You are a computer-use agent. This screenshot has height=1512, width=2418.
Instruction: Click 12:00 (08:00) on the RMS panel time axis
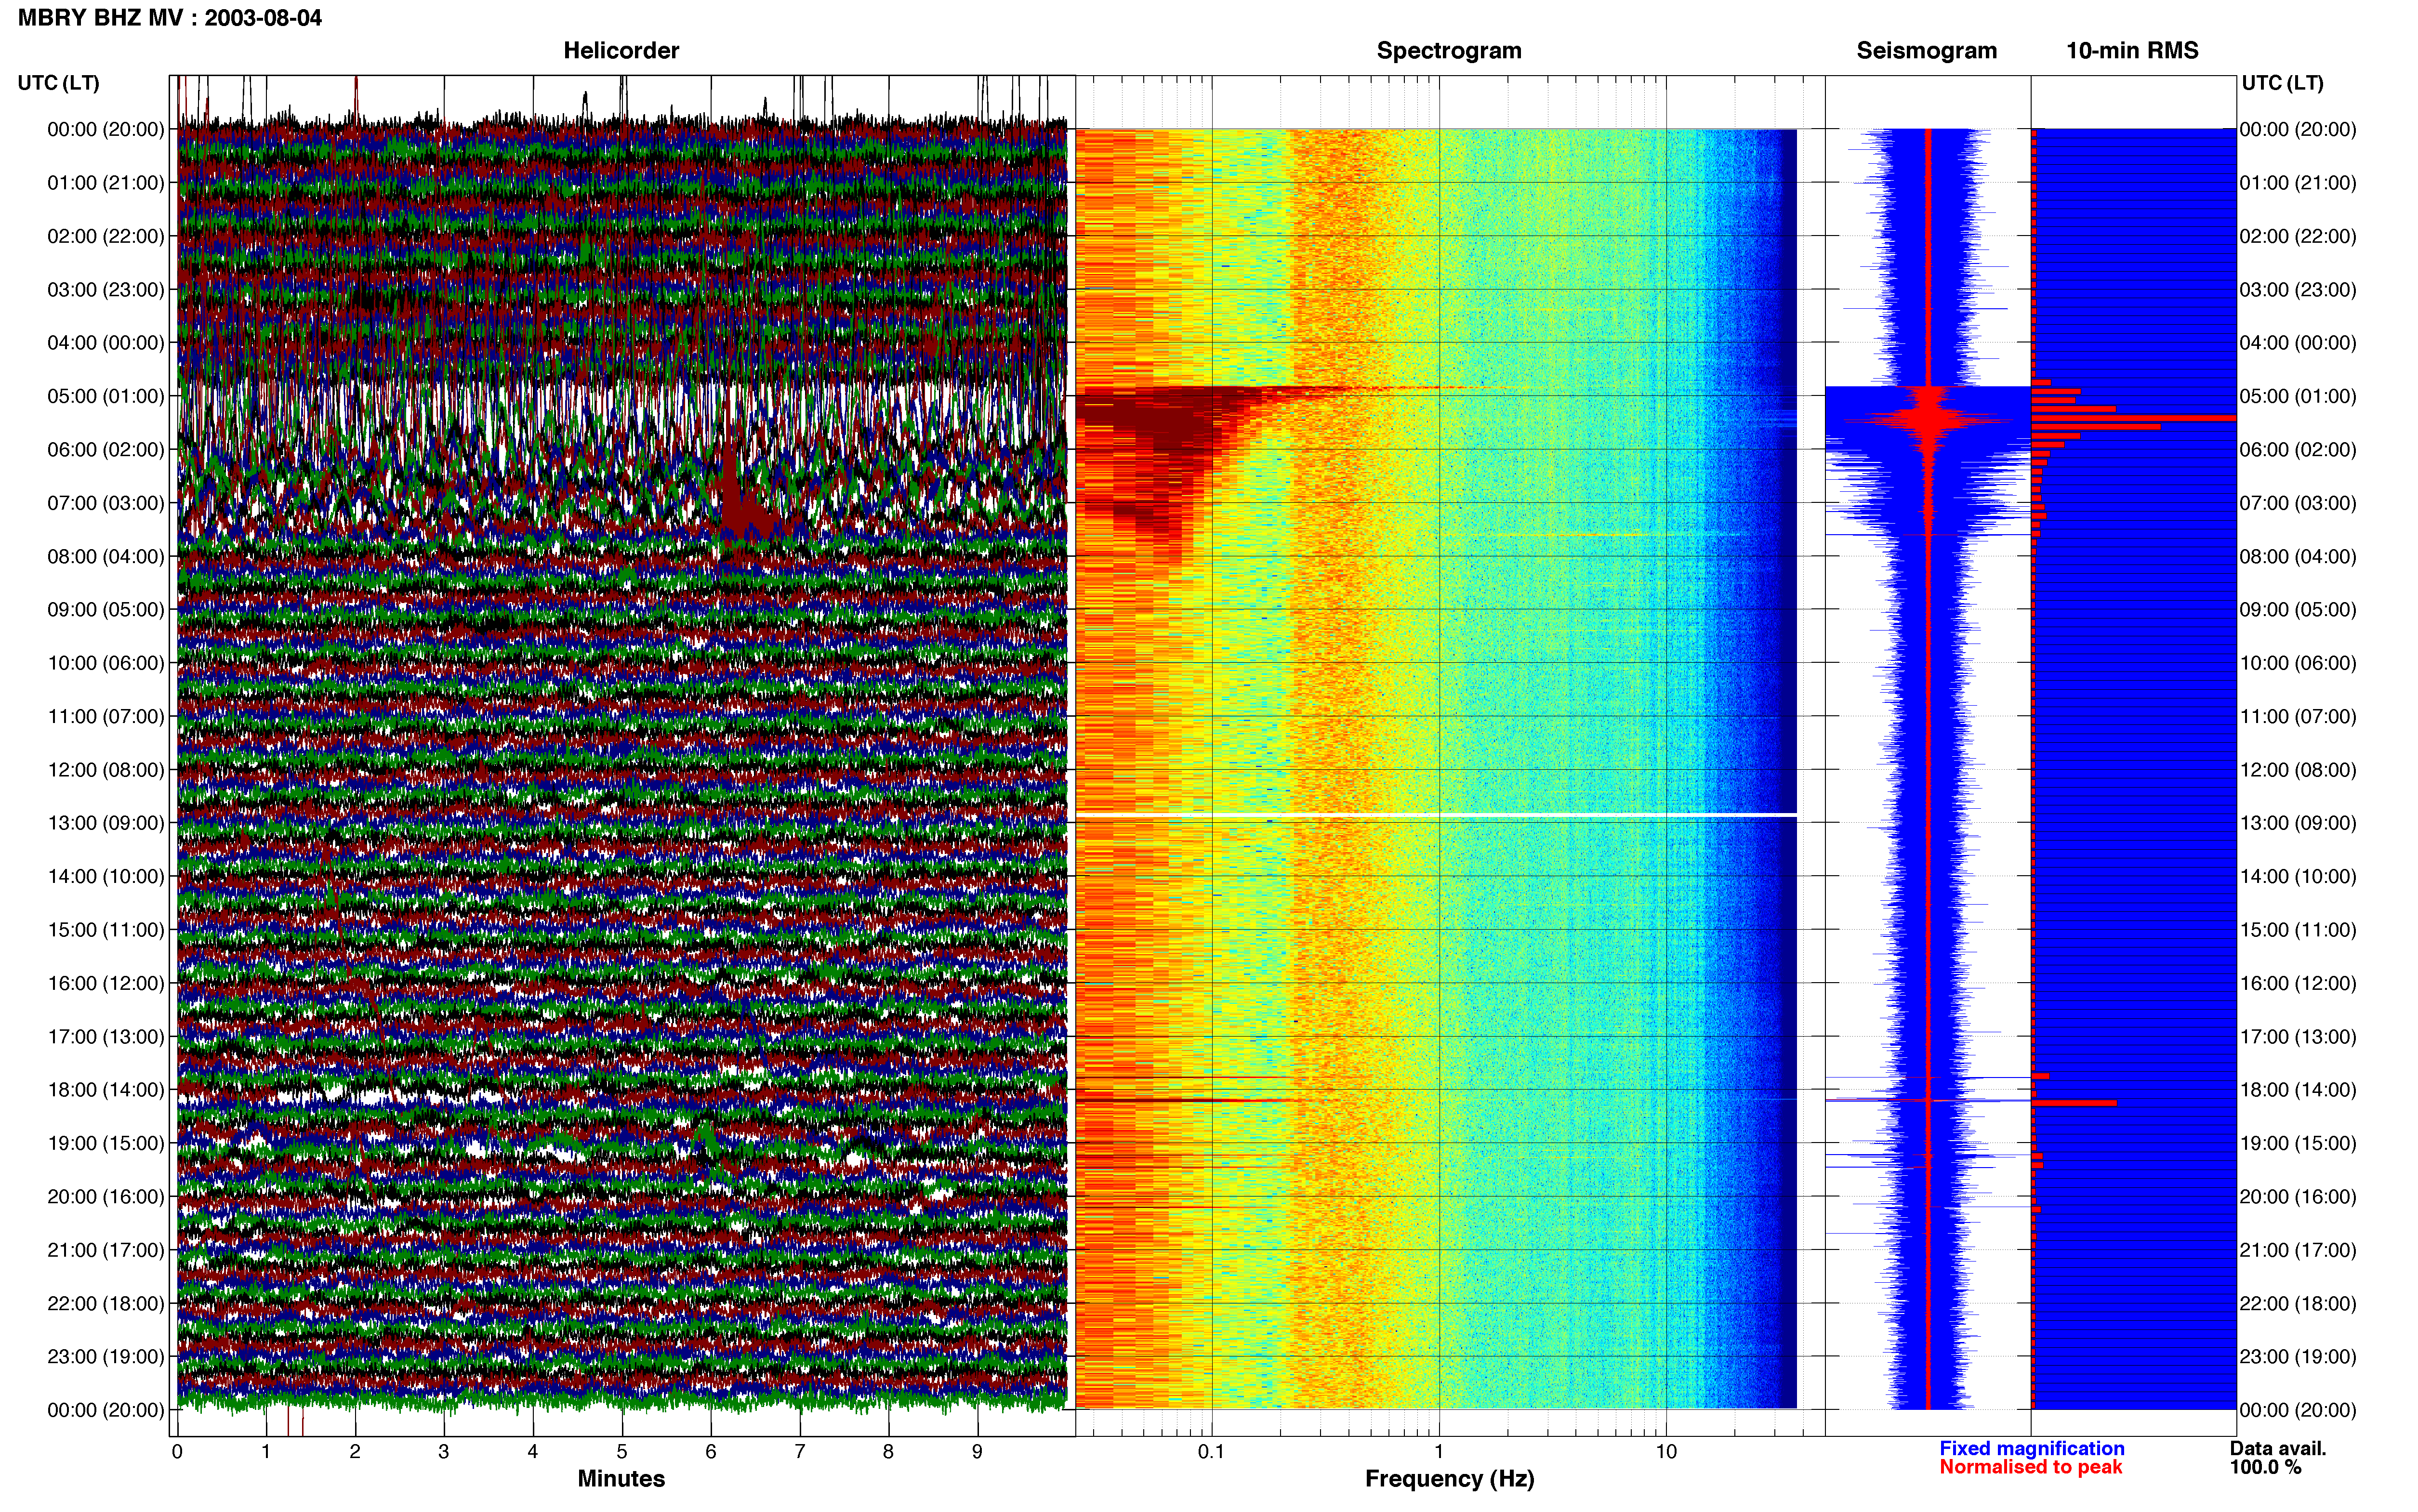pos(2298,770)
